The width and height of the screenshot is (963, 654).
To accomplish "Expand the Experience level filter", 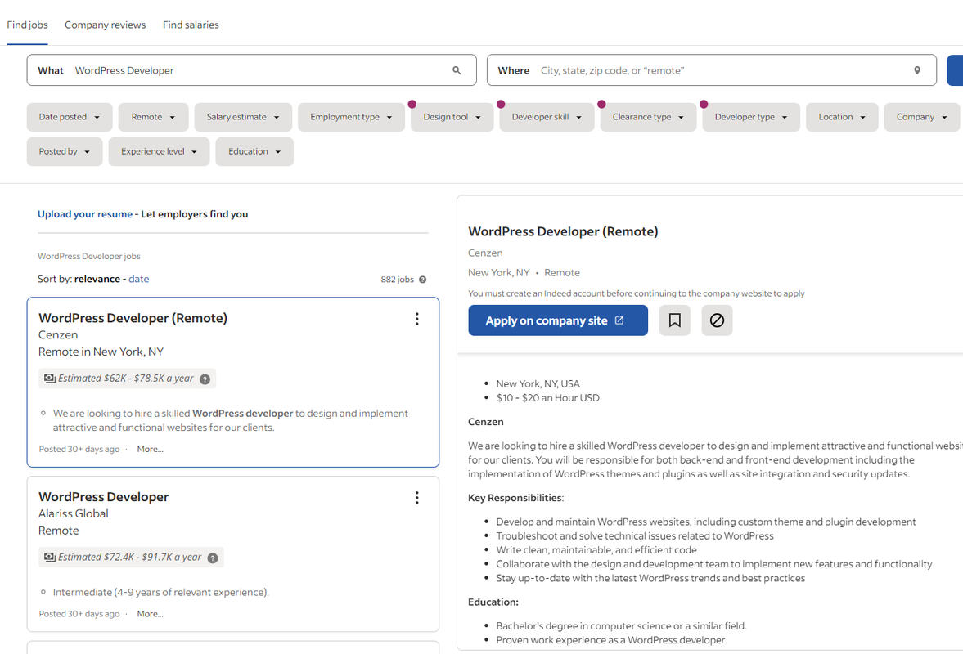I will click(159, 151).
